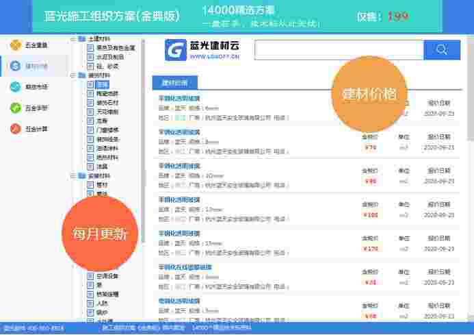Viewport: 474px width, 335px height.
Task: Click the magnifier search button
Action: click(x=442, y=50)
